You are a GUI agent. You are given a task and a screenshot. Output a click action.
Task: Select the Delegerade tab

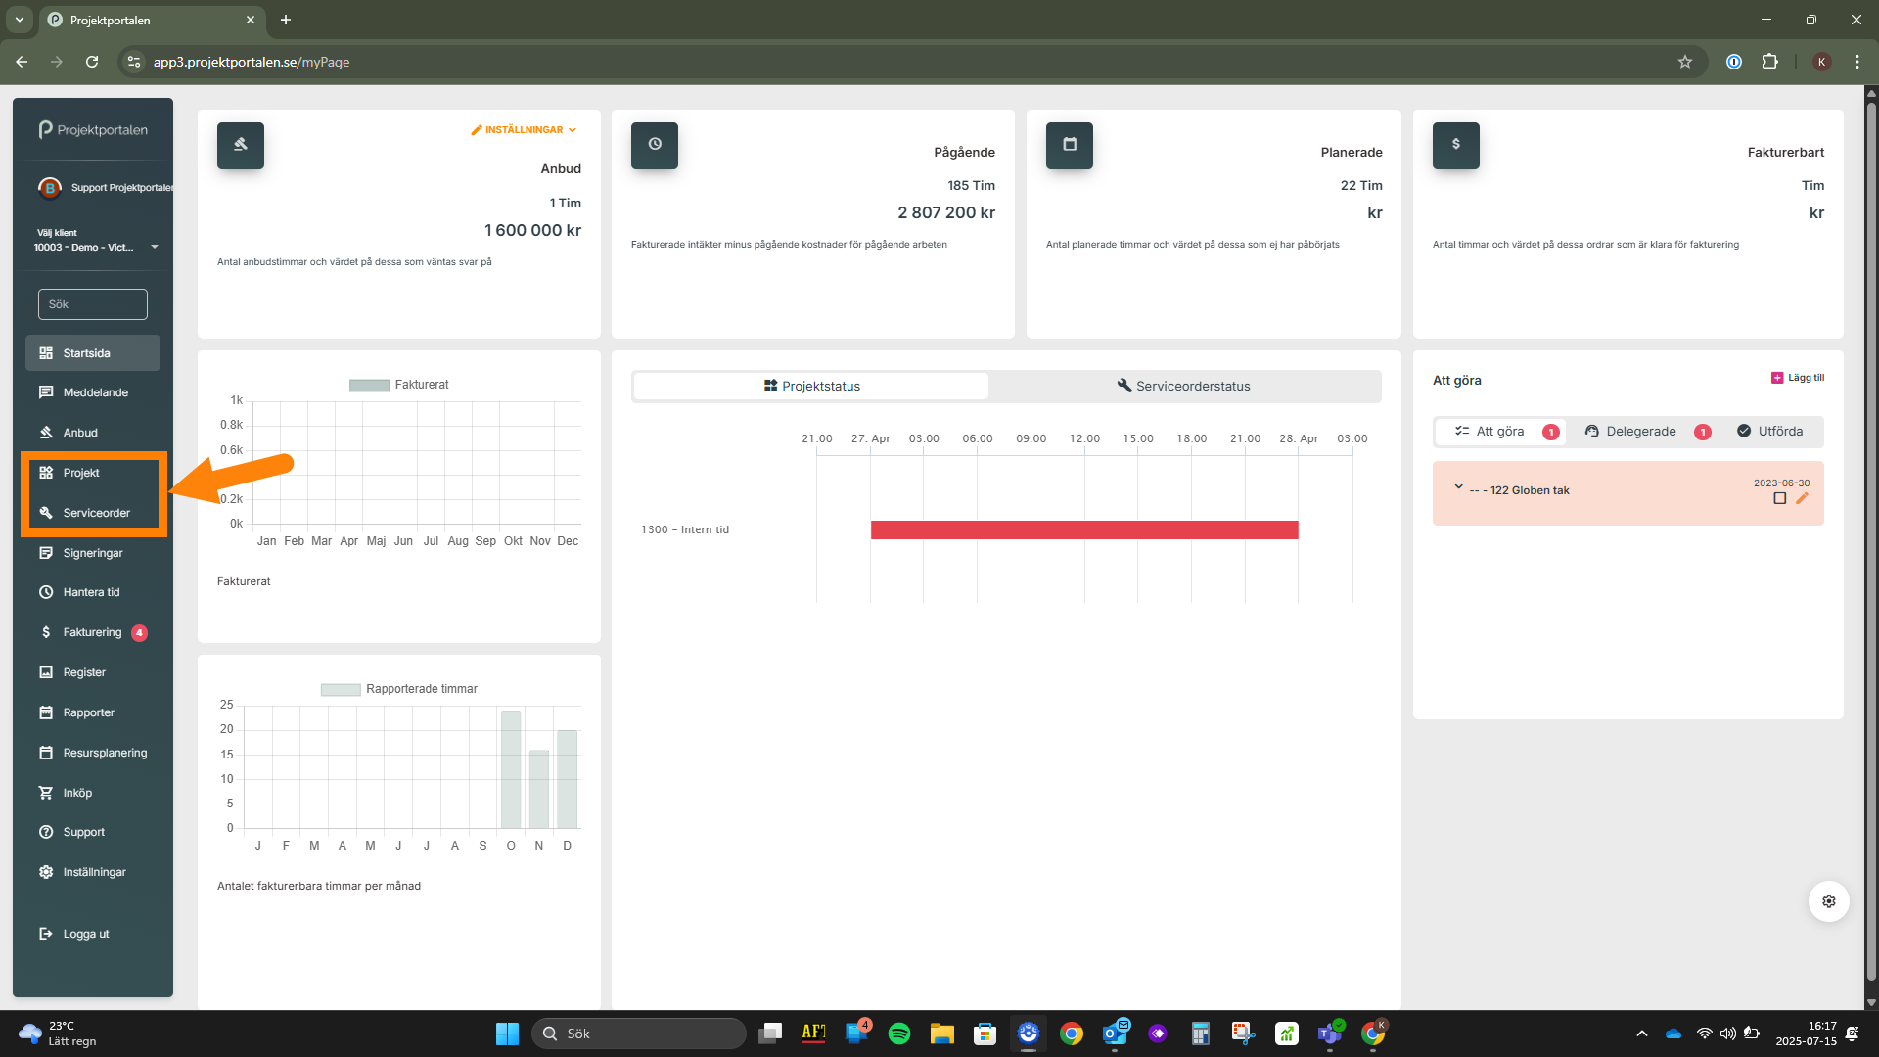click(1640, 432)
